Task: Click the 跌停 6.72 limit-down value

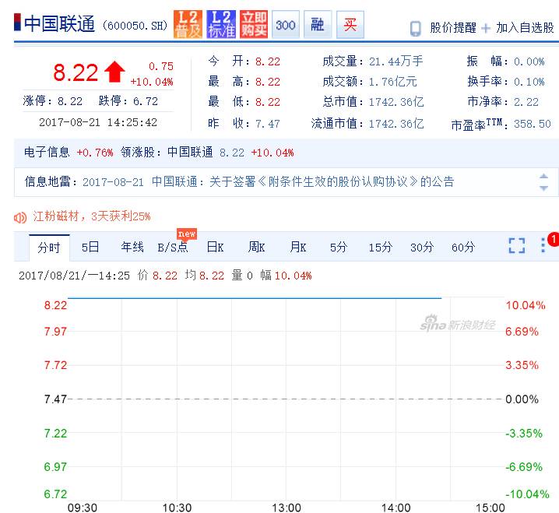Action: click(x=146, y=101)
